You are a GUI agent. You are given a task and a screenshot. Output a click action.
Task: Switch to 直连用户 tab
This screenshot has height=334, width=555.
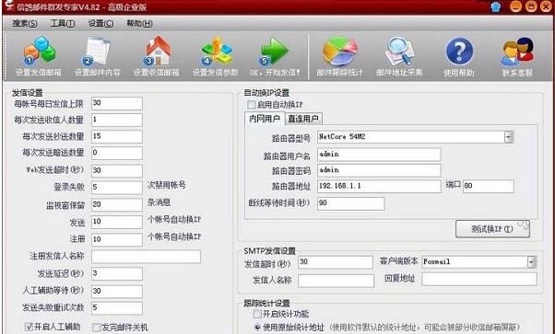pyautogui.click(x=303, y=119)
